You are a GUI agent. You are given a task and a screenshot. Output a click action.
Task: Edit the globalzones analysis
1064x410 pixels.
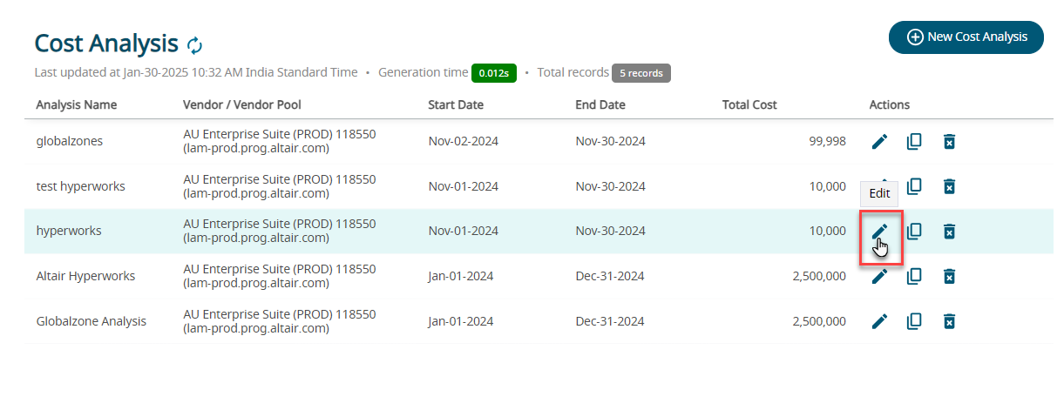880,141
